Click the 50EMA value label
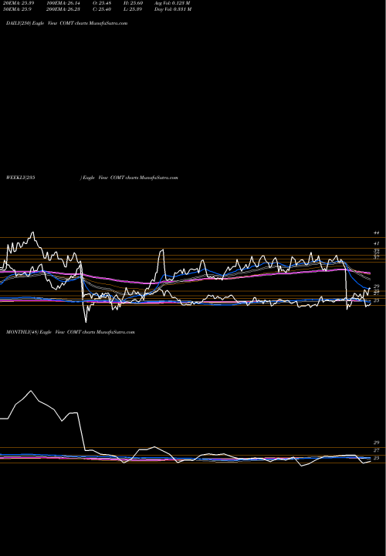Screen dimensions: 386x556 tap(17, 9)
